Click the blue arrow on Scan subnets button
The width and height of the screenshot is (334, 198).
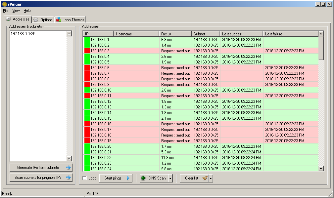pos(69,178)
